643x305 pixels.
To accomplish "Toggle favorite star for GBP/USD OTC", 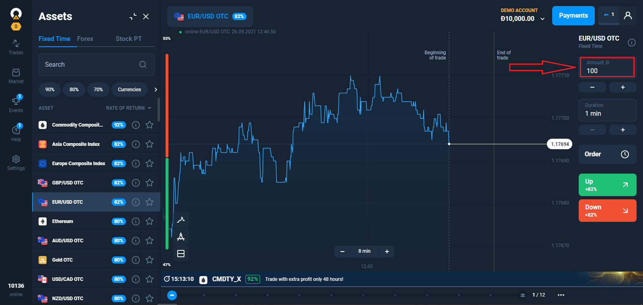I will (x=149, y=182).
